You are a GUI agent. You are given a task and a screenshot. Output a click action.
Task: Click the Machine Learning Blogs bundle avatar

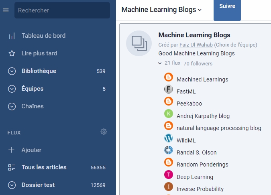point(139,43)
